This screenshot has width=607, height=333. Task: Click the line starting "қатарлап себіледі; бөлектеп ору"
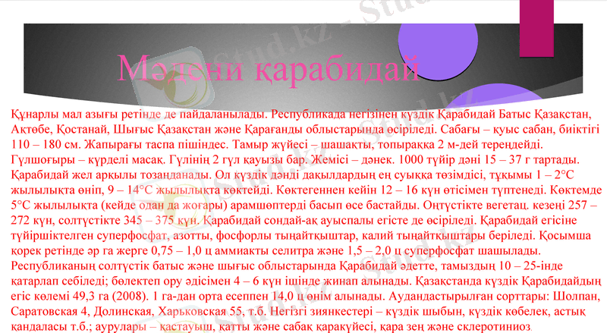(x=307, y=281)
